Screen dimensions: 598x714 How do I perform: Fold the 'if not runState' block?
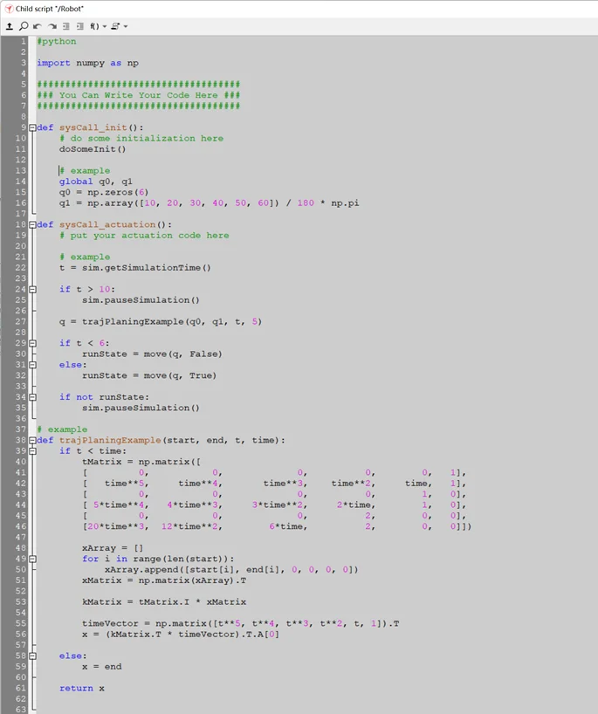point(32,397)
